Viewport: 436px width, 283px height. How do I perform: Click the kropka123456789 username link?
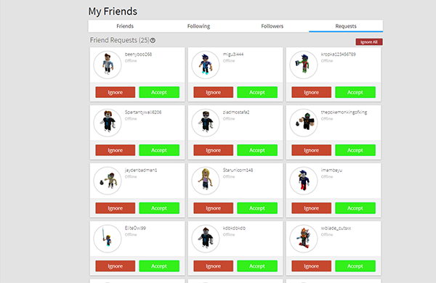(338, 54)
